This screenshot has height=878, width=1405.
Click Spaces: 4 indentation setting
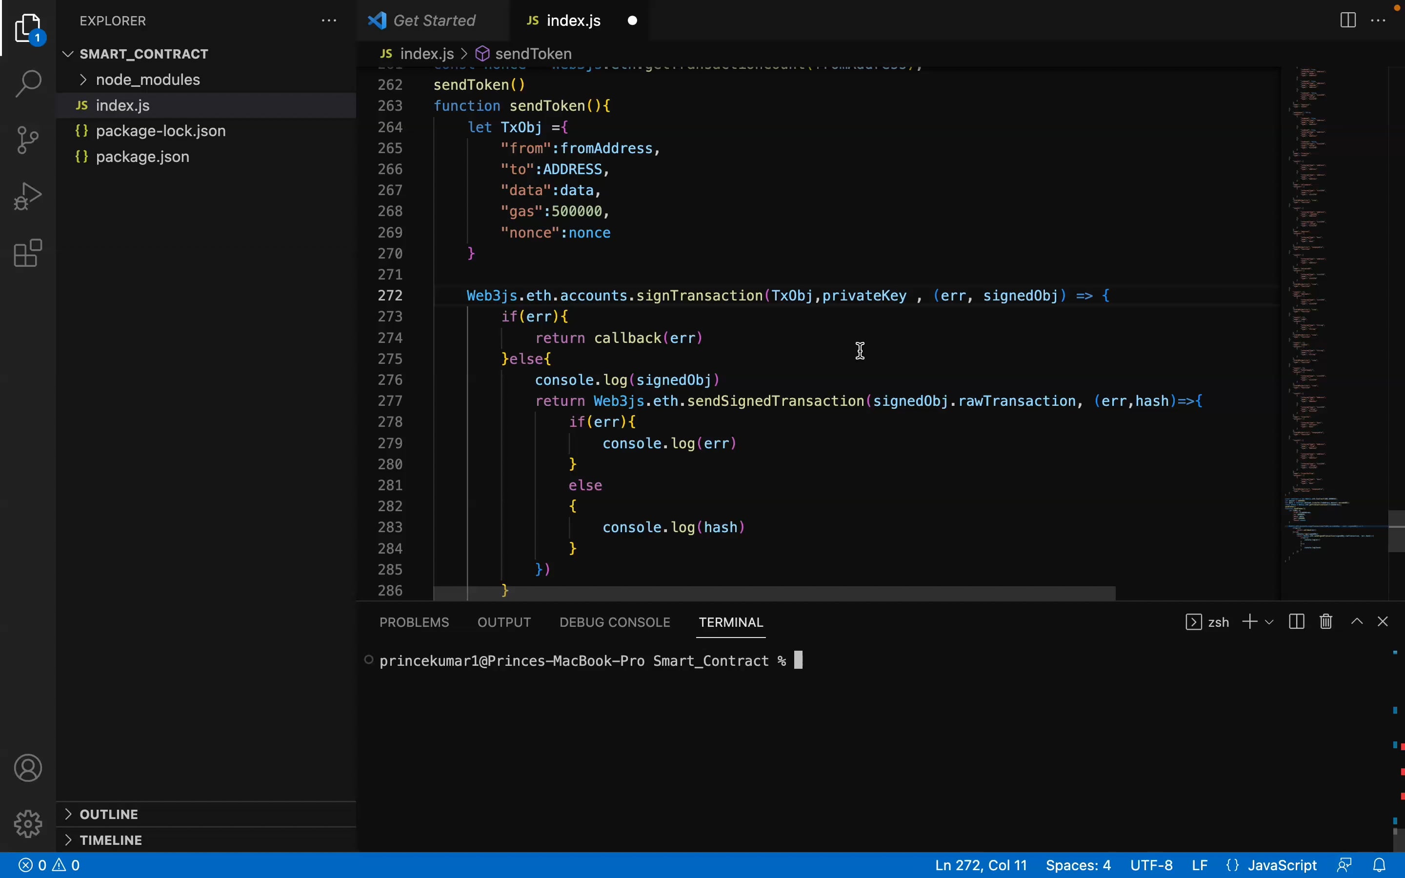tap(1078, 865)
